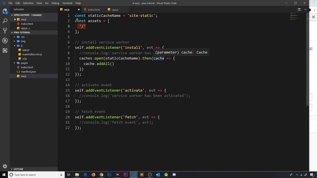Open Outlook from the taskbar

coord(158,175)
